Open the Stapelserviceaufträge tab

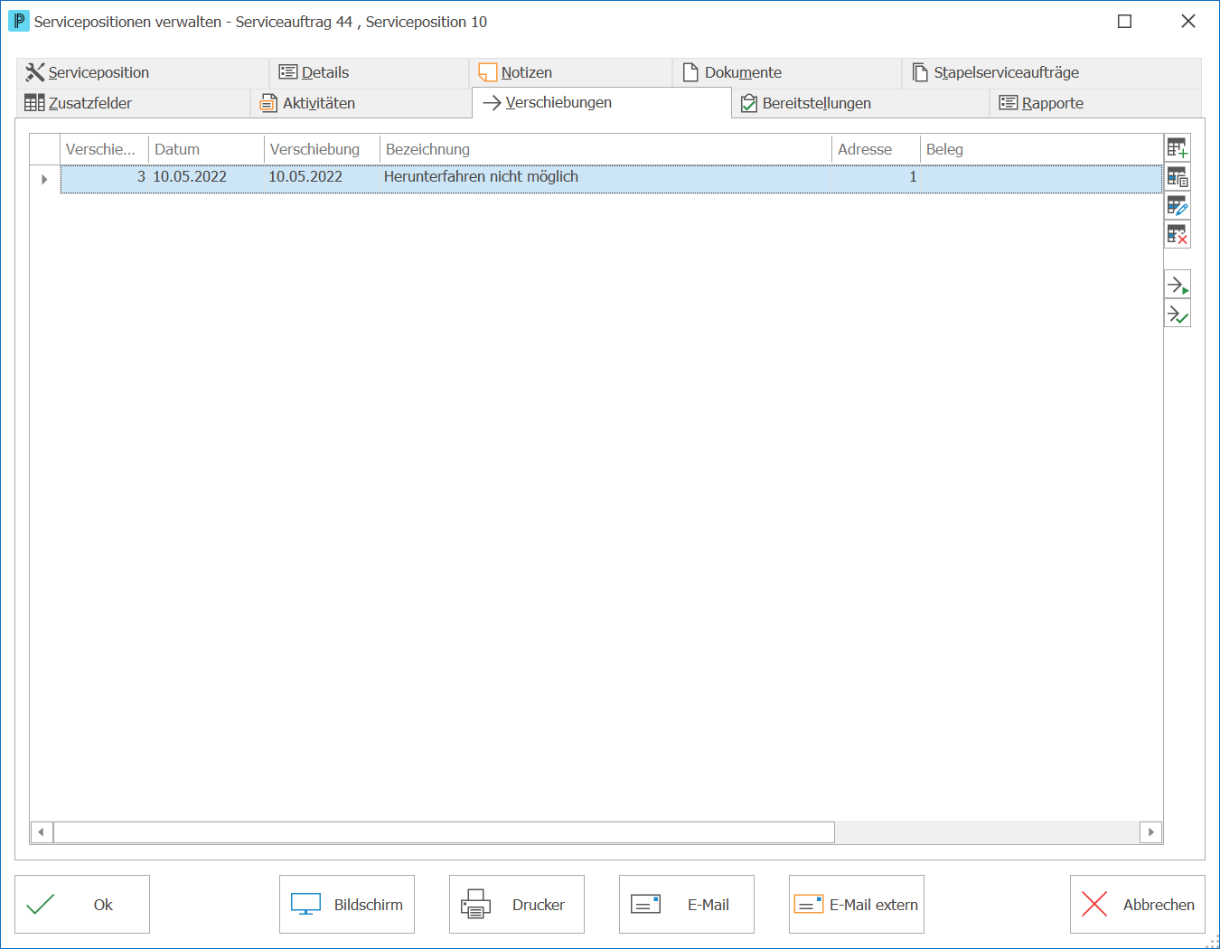(x=1052, y=73)
